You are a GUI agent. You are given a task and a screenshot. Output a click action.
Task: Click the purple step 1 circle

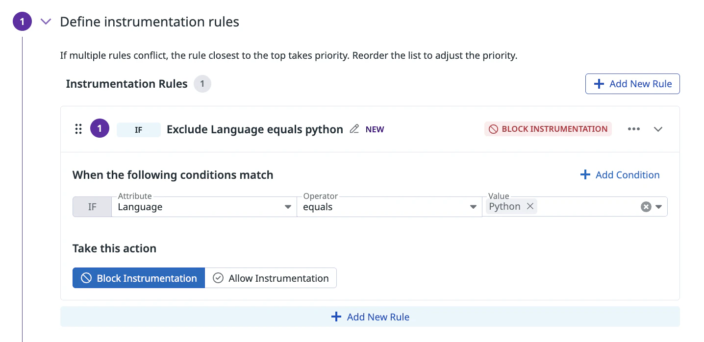point(22,22)
